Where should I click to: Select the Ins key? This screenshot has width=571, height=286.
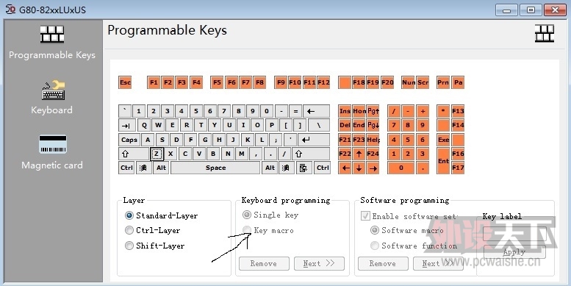pyautogui.click(x=345, y=111)
